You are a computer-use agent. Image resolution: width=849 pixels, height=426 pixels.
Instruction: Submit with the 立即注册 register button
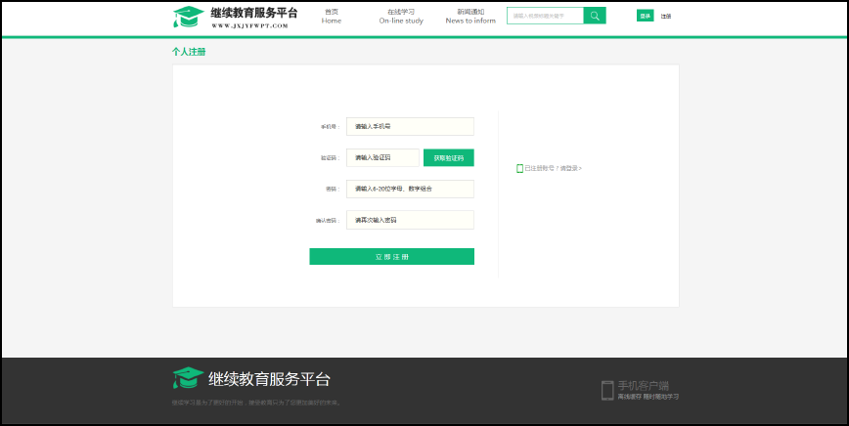pos(391,257)
